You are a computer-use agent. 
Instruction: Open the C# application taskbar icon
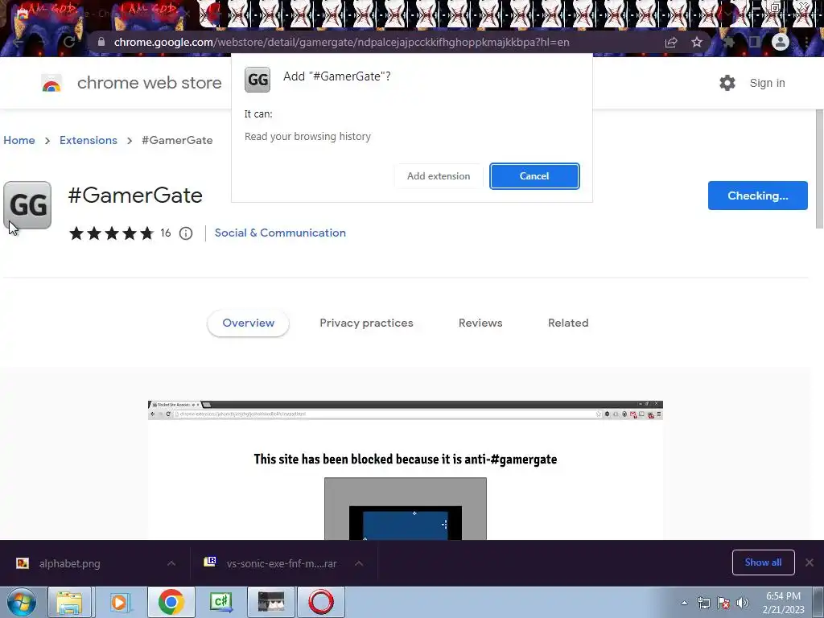(x=220, y=602)
